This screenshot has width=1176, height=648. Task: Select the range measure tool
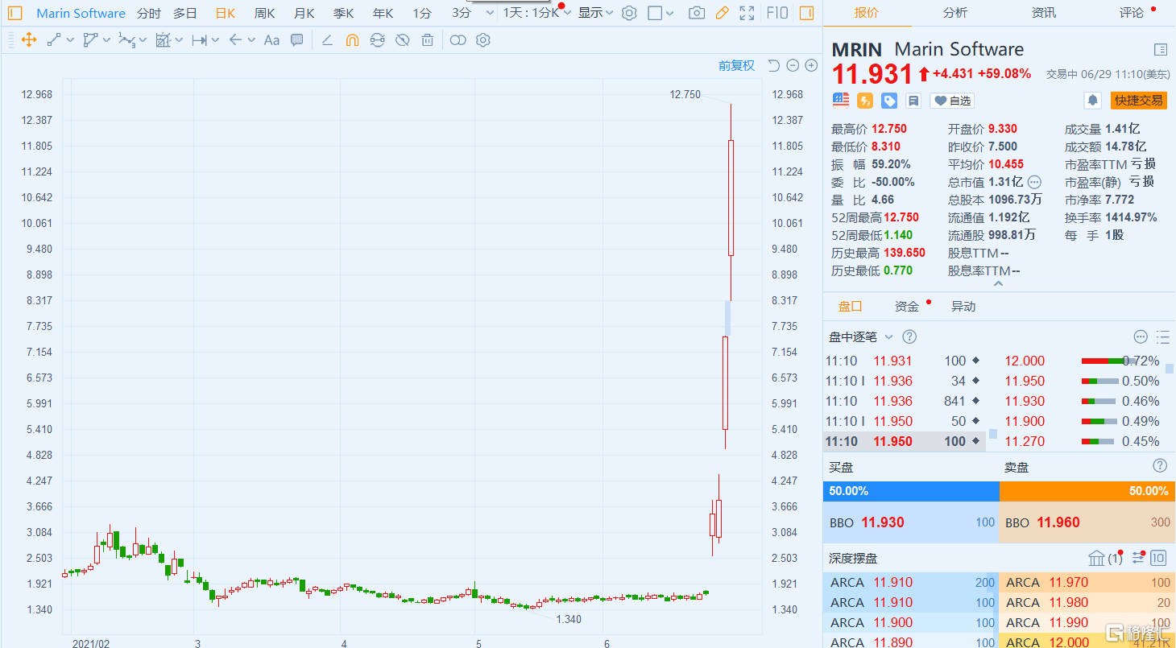(x=200, y=40)
